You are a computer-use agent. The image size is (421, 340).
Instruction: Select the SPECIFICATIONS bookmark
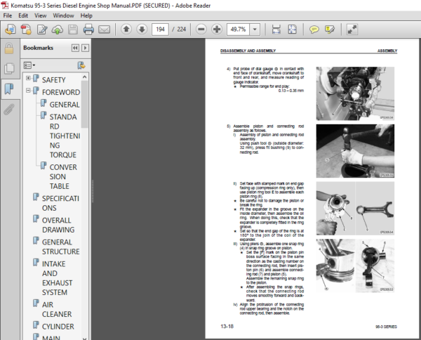click(x=60, y=203)
